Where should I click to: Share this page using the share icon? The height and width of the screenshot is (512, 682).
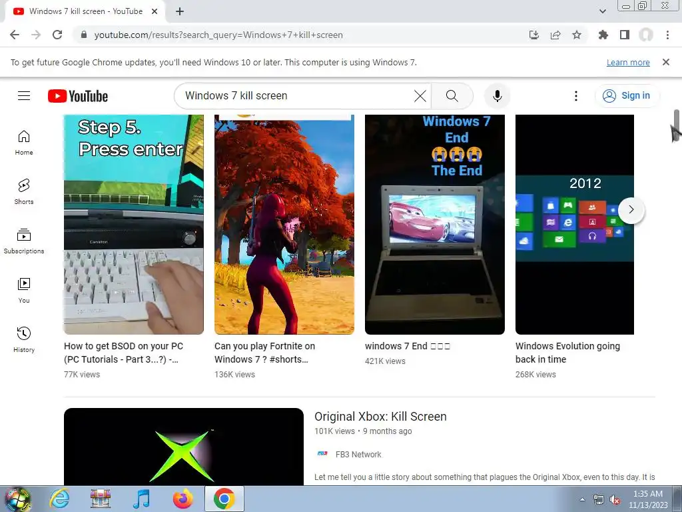point(555,35)
